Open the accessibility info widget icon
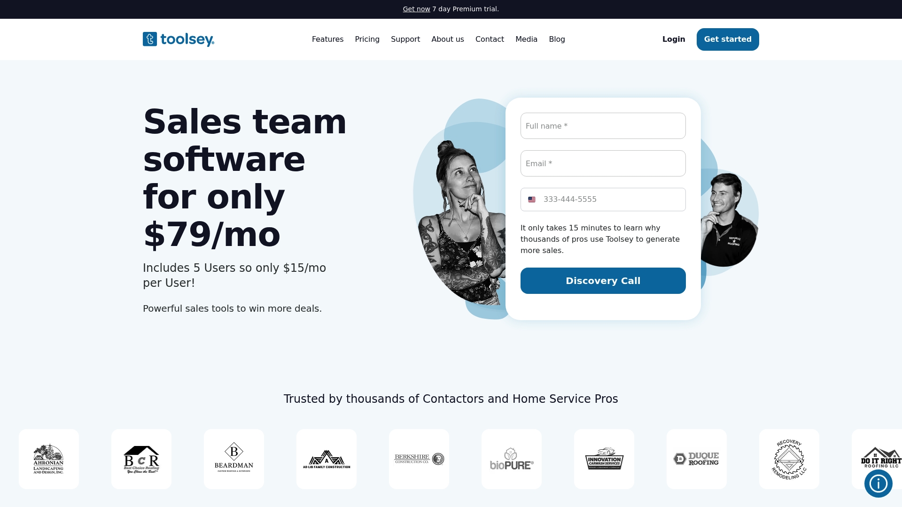This screenshot has width=902, height=507. pos(878,484)
